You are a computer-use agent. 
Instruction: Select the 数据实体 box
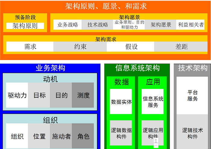(121, 101)
